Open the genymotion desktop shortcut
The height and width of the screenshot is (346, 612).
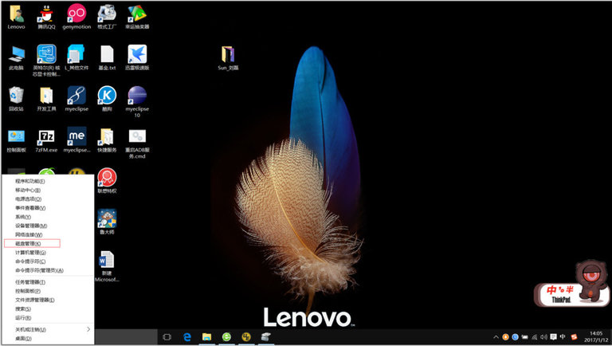pyautogui.click(x=76, y=18)
